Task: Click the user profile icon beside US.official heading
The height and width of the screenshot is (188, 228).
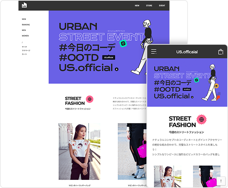Action: pos(117,69)
